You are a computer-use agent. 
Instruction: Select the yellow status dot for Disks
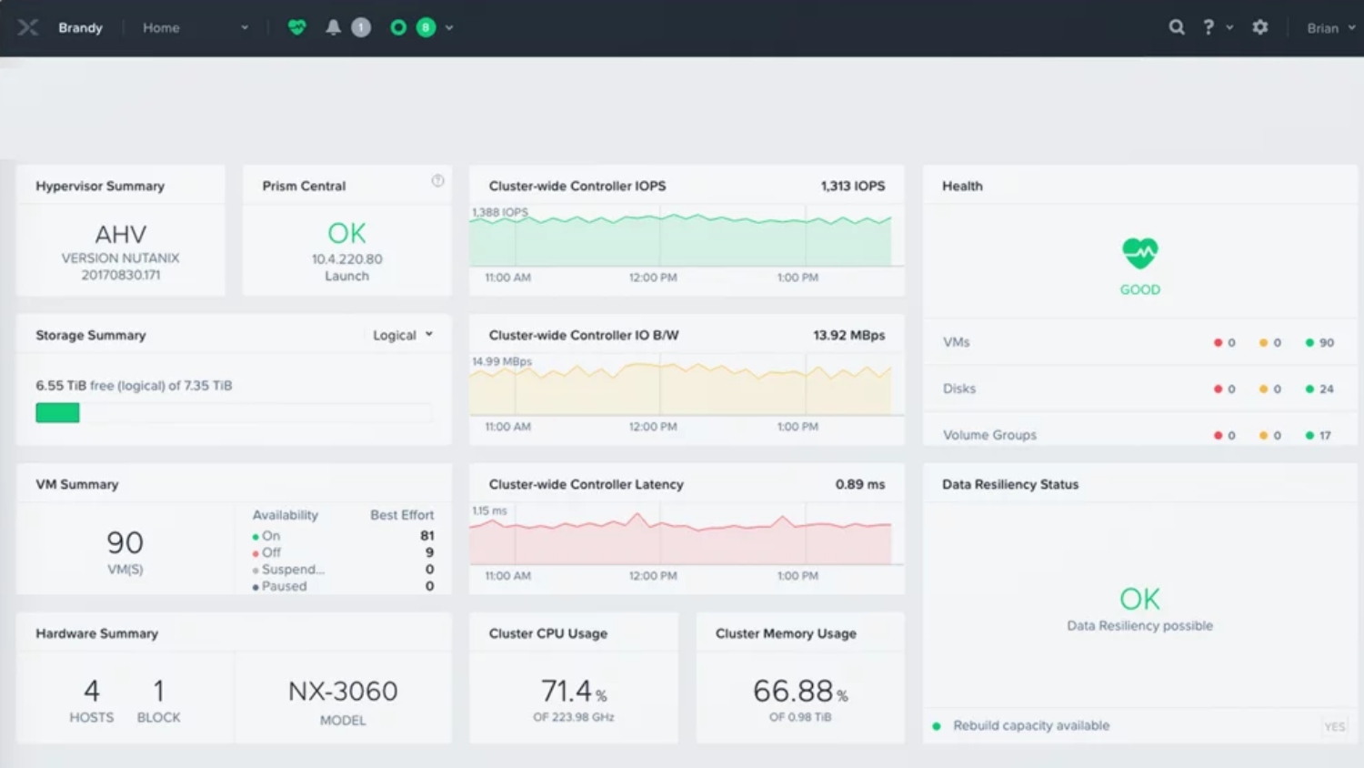click(x=1266, y=389)
